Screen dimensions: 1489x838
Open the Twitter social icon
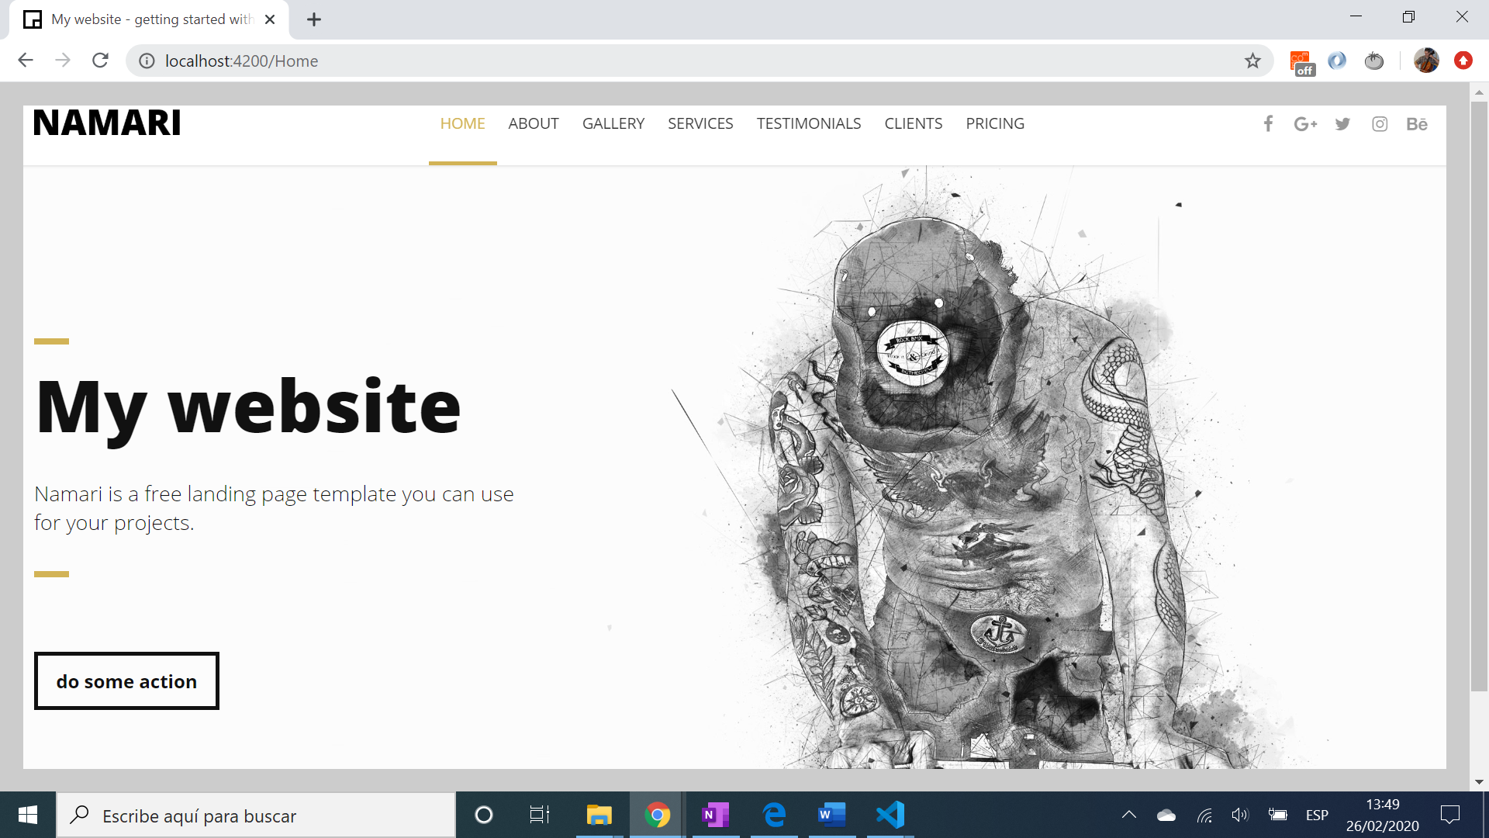[1342, 124]
